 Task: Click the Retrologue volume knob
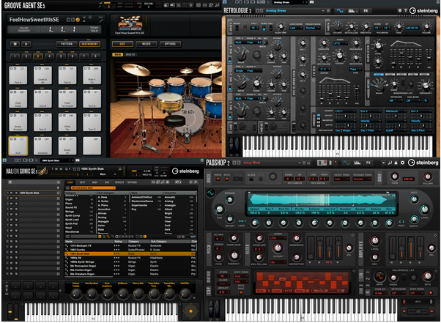point(426,26)
